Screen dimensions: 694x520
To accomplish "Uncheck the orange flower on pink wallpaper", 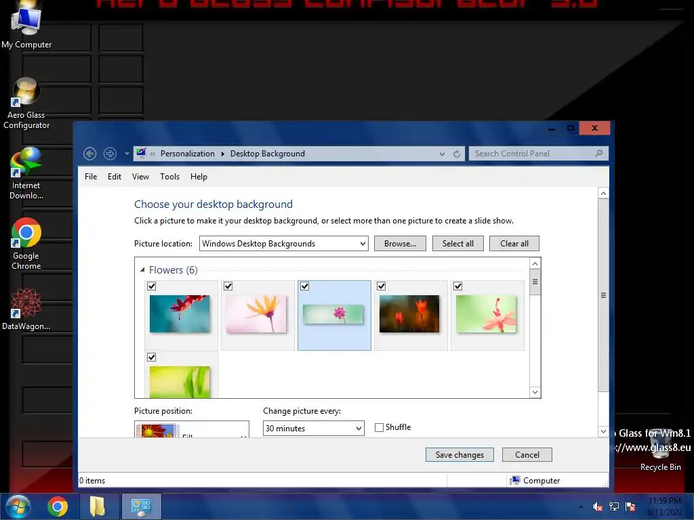I will tap(228, 286).
